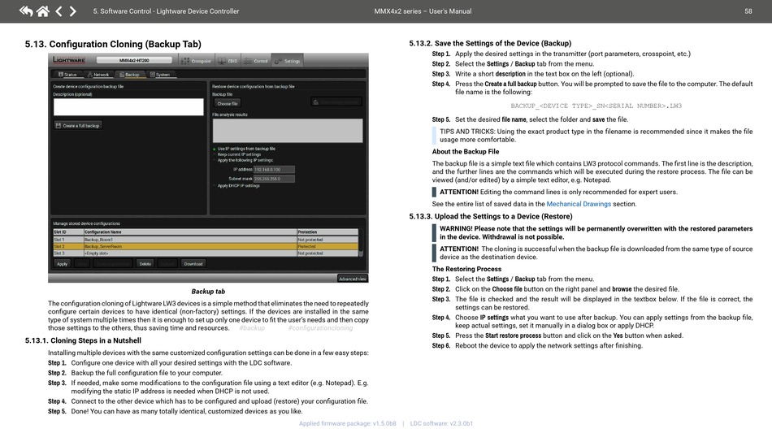
Task: Click the File analysis results box
Action: [x=288, y=131]
